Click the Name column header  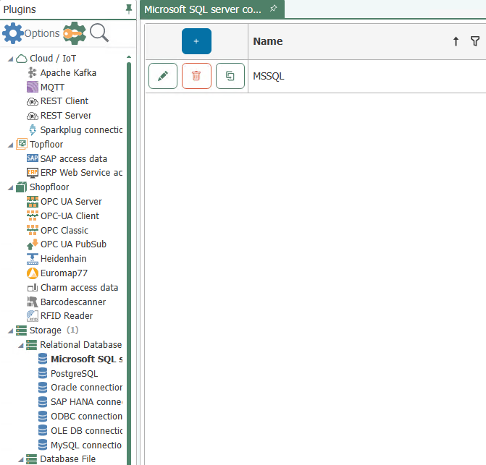point(268,41)
